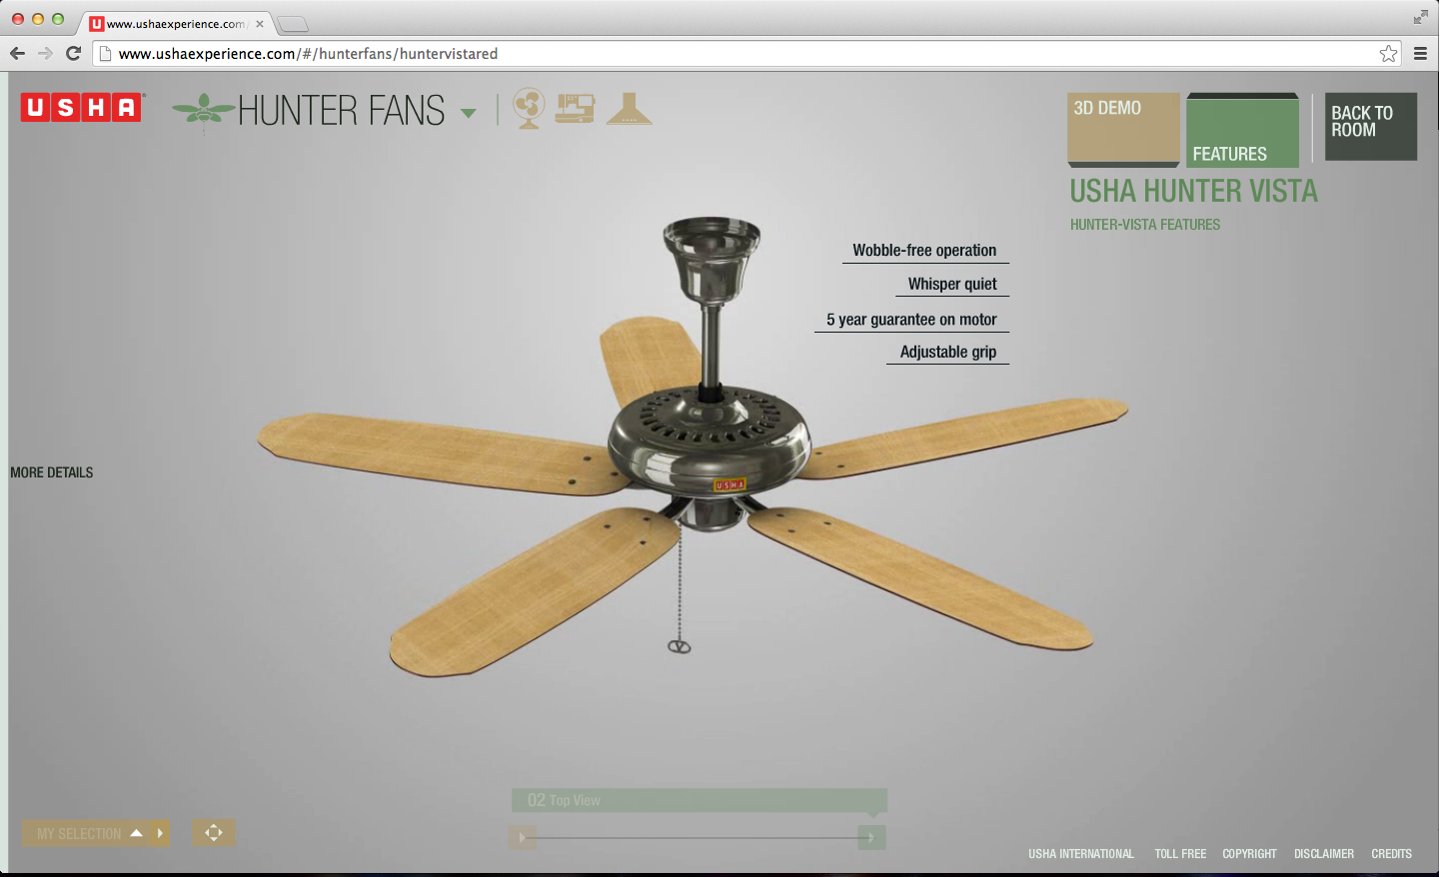1439x877 pixels.
Task: Select the table fan category icon
Action: 529,108
